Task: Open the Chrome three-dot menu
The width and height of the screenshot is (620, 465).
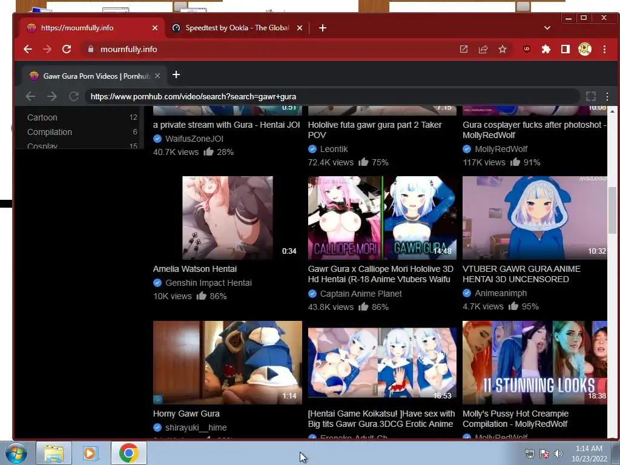Action: pyautogui.click(x=604, y=49)
